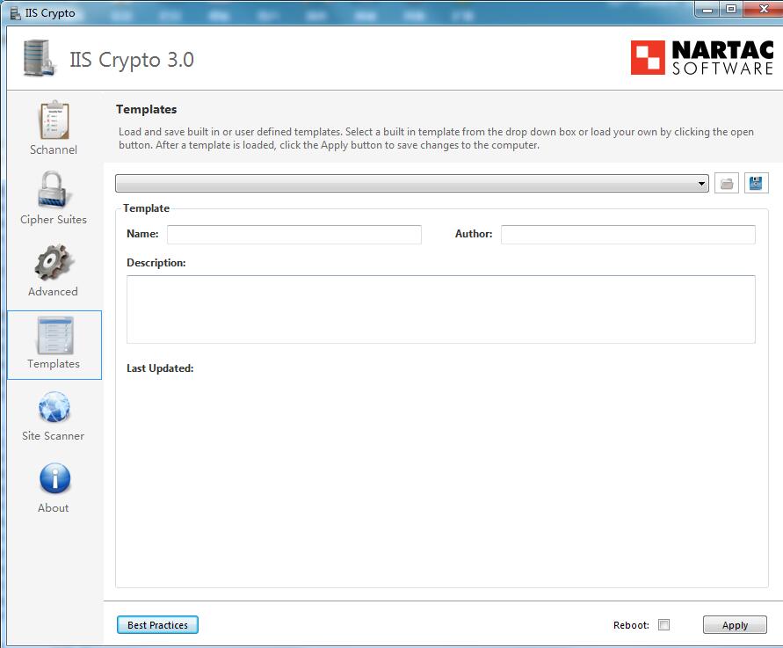The height and width of the screenshot is (648, 783).
Task: Apply the template changes
Action: click(735, 624)
